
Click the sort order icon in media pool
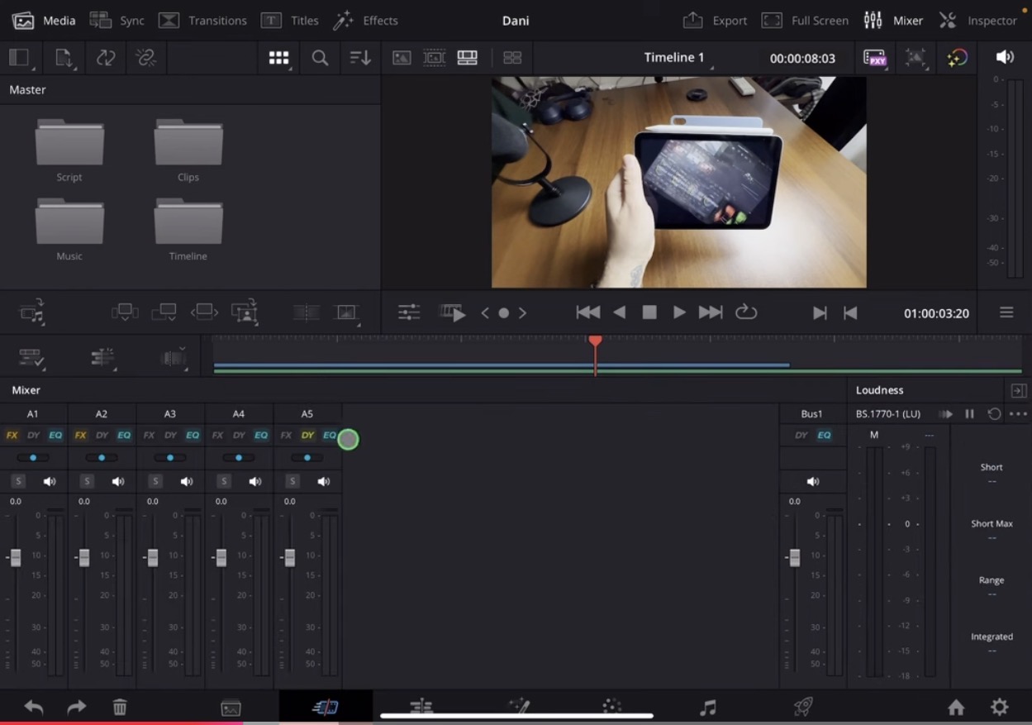[x=359, y=58]
